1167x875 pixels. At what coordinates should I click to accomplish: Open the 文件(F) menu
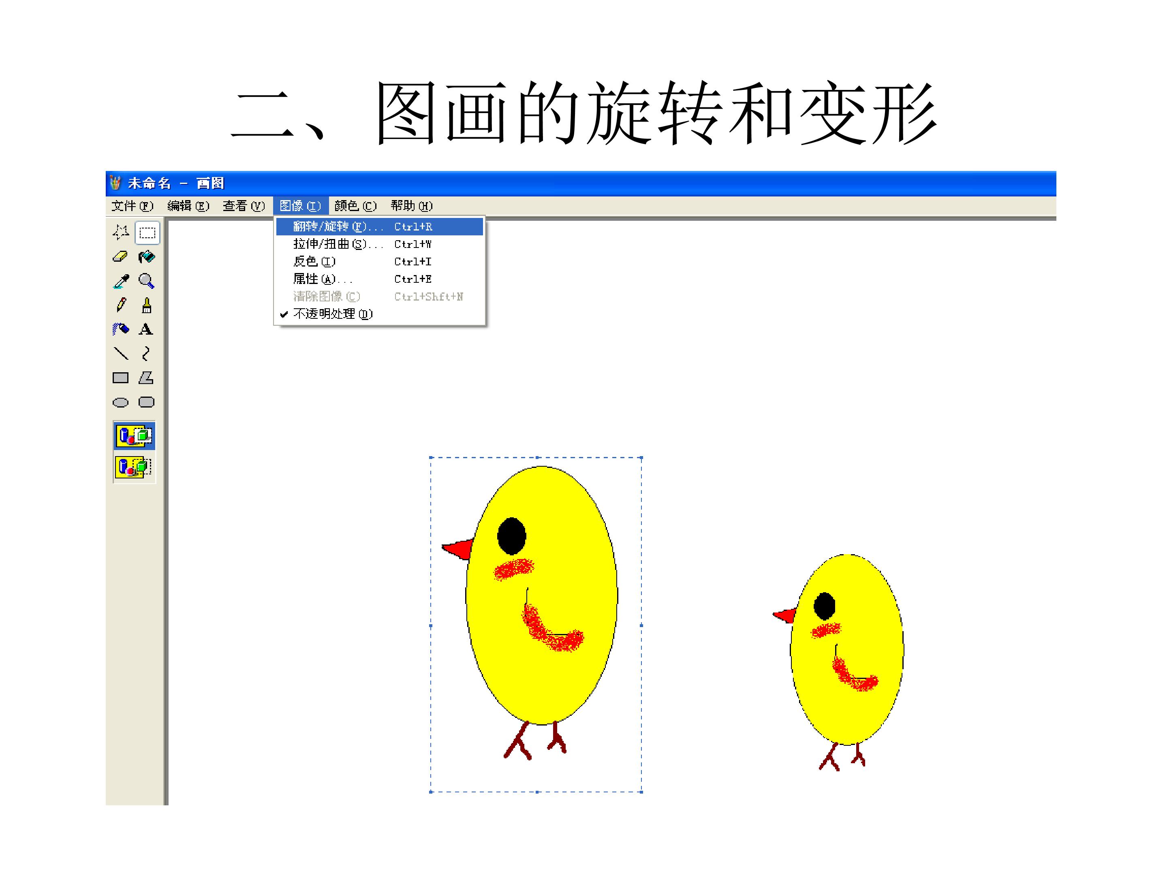click(132, 206)
